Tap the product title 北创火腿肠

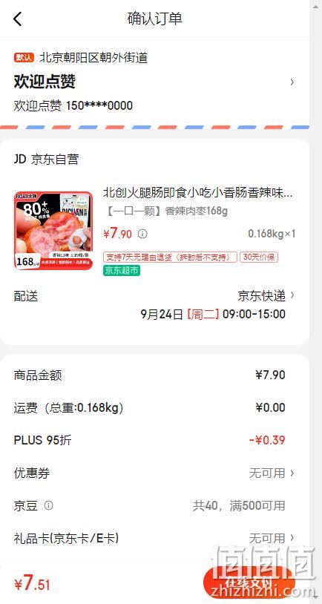(198, 193)
